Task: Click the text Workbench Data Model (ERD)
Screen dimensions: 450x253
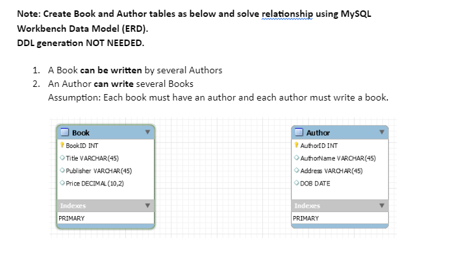Action: click(82, 29)
